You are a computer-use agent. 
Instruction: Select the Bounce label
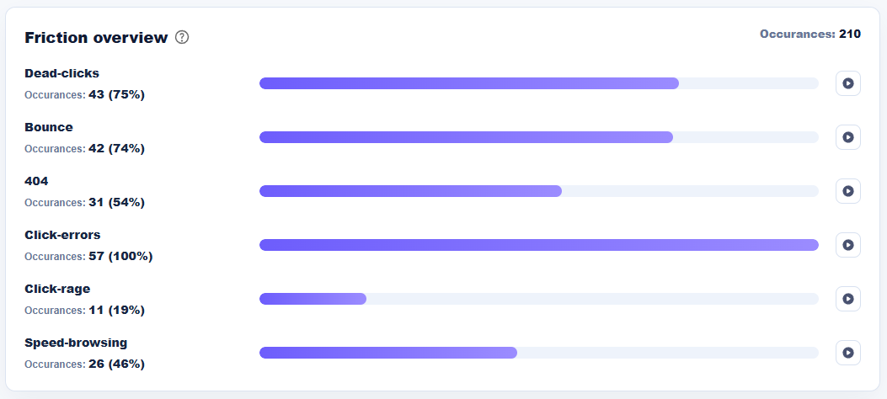click(49, 127)
